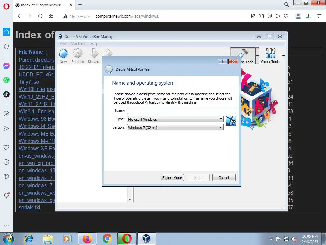
Task: Open history clock in Opera sidebar
Action: (6, 162)
